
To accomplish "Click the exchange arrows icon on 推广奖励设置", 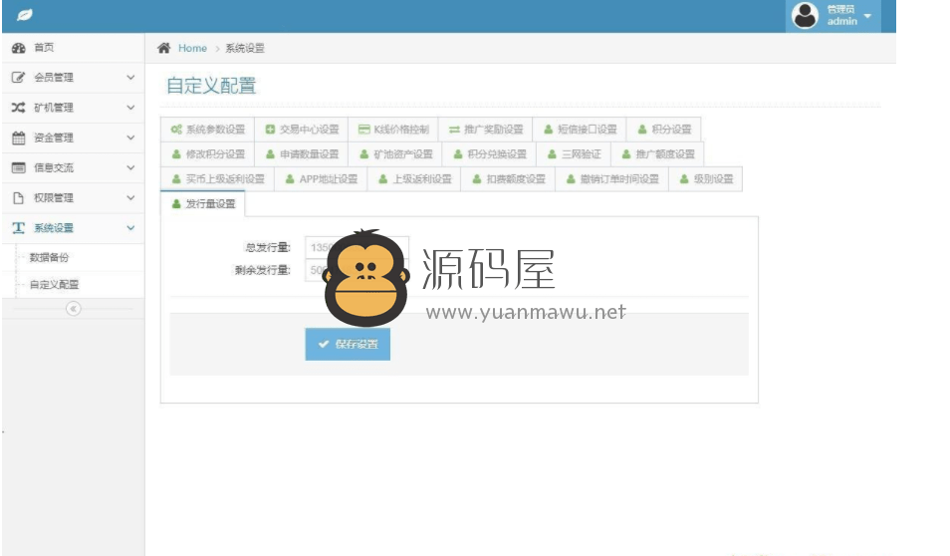I will 454,130.
